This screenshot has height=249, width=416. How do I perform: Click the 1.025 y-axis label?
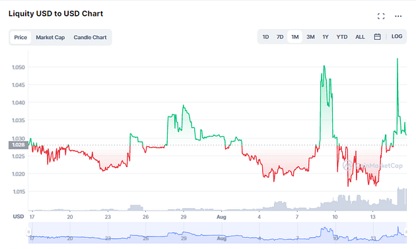[x=18, y=156]
